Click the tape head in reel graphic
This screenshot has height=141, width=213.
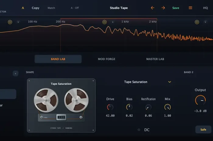(x=61, y=117)
